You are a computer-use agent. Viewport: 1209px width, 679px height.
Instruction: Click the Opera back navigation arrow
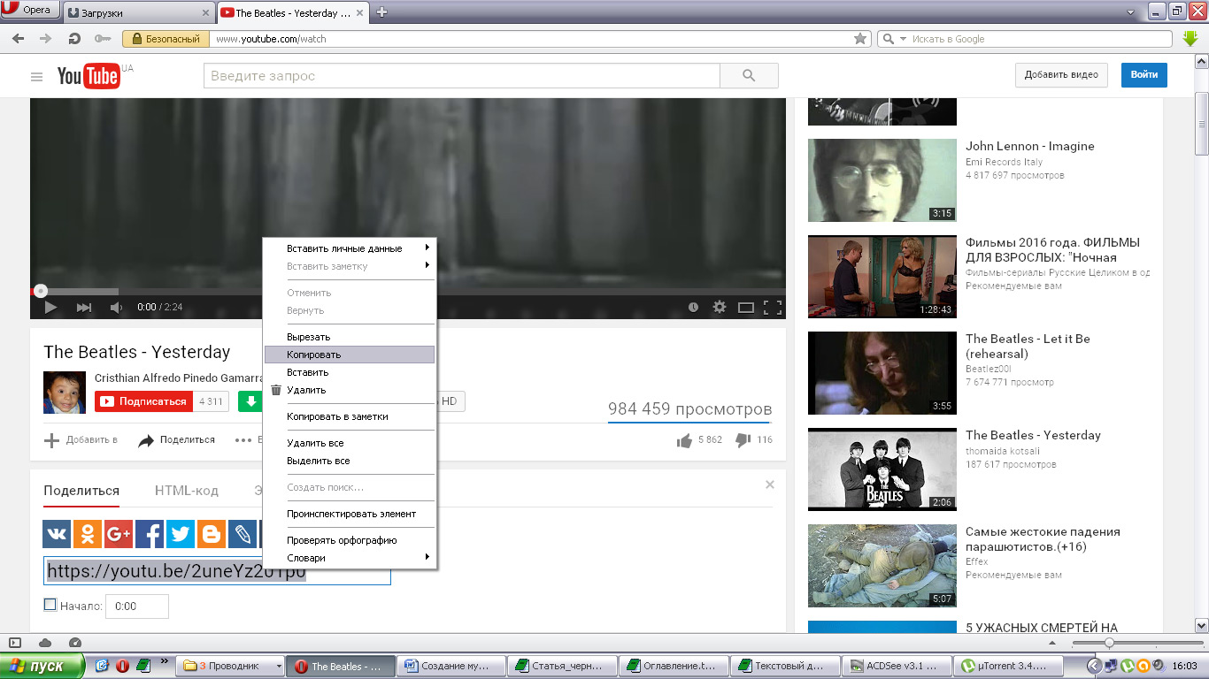pyautogui.click(x=18, y=39)
